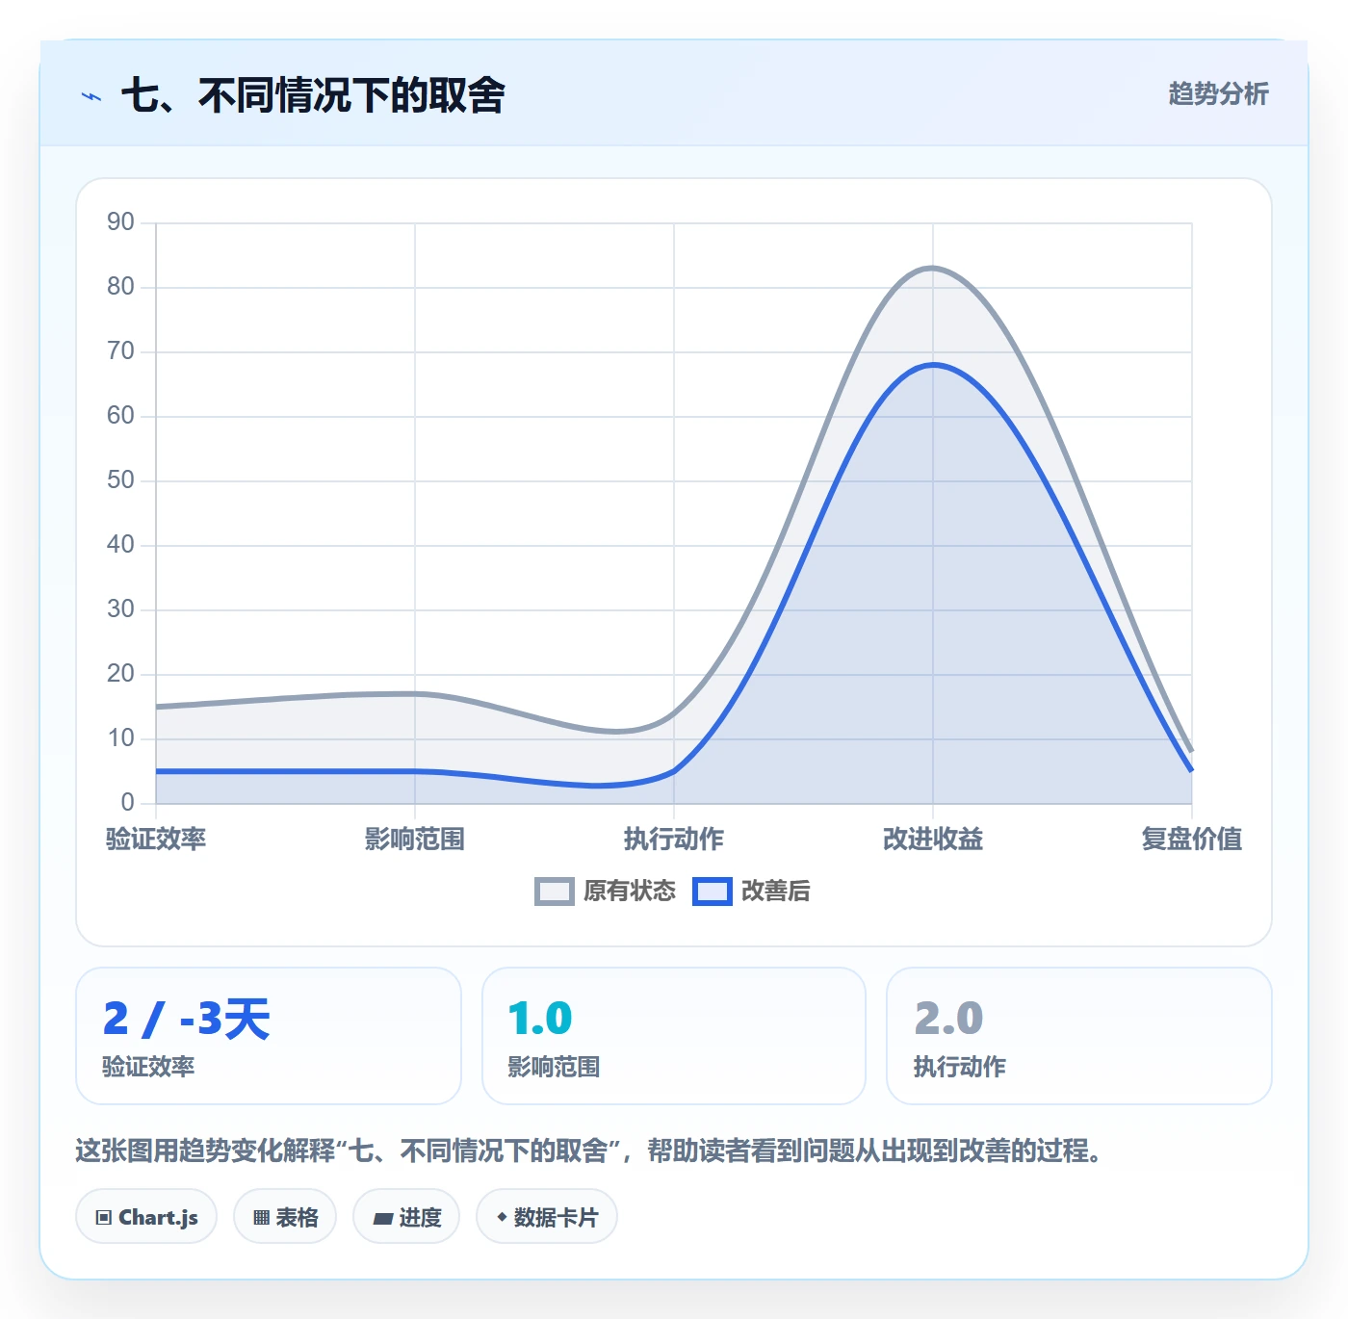The width and height of the screenshot is (1348, 1319).
Task: Select the 影响范围 x-axis label
Action: 415,839
